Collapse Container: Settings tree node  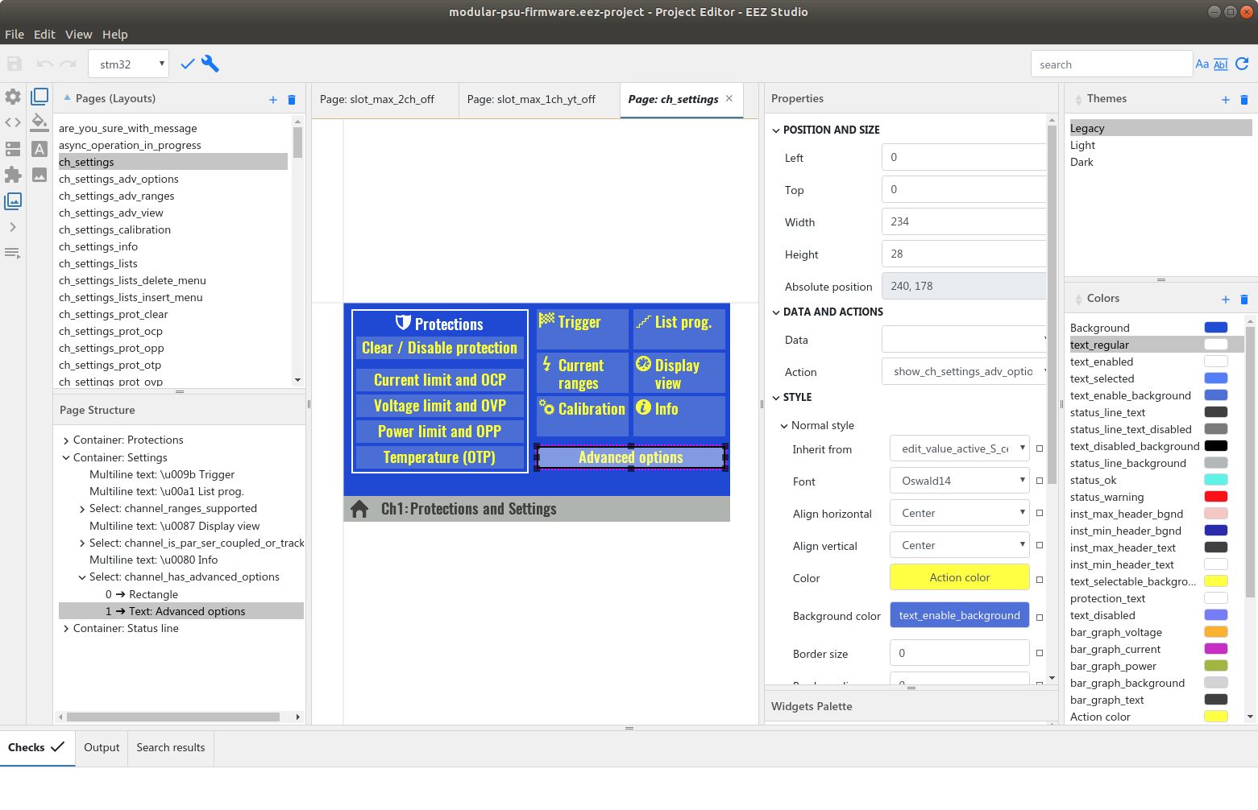pos(66,458)
